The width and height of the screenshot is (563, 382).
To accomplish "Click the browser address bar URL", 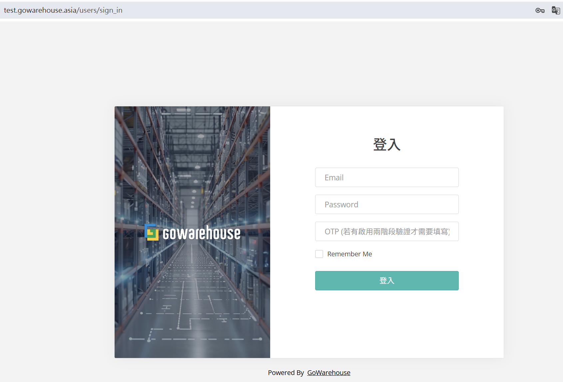I will [x=63, y=10].
